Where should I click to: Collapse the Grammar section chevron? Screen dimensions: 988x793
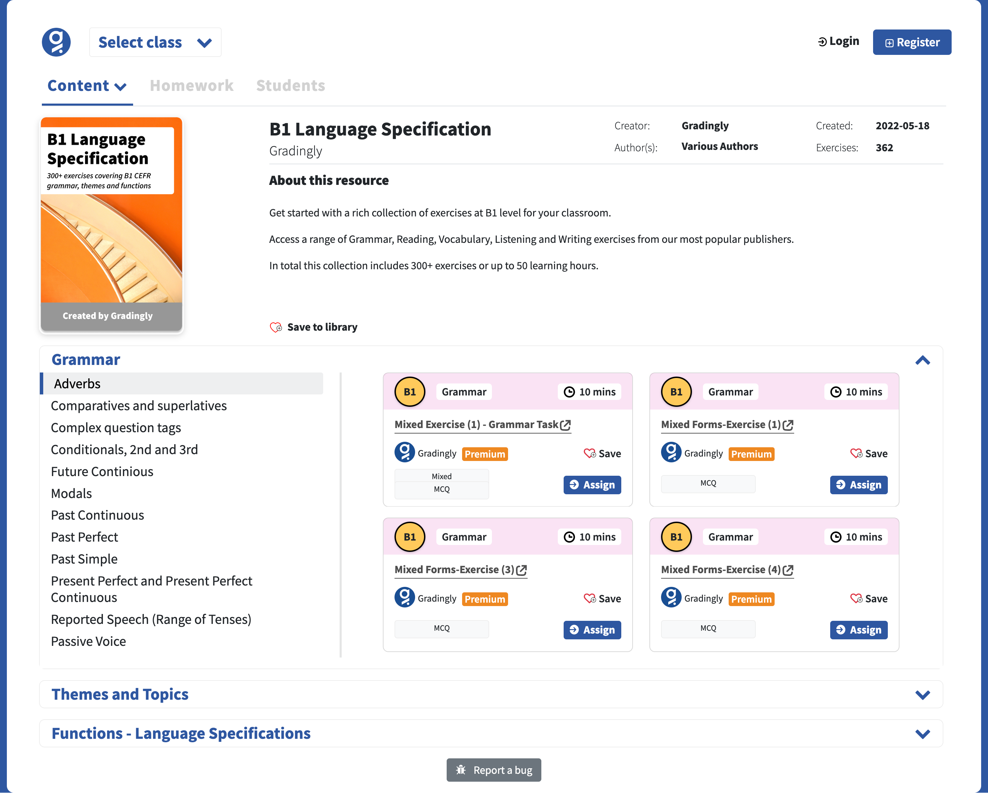pos(922,360)
